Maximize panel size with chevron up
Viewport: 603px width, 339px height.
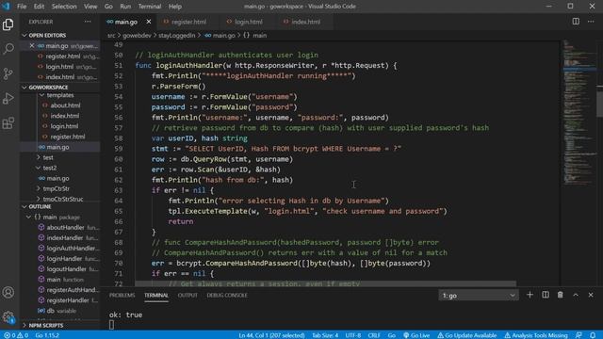click(576, 295)
